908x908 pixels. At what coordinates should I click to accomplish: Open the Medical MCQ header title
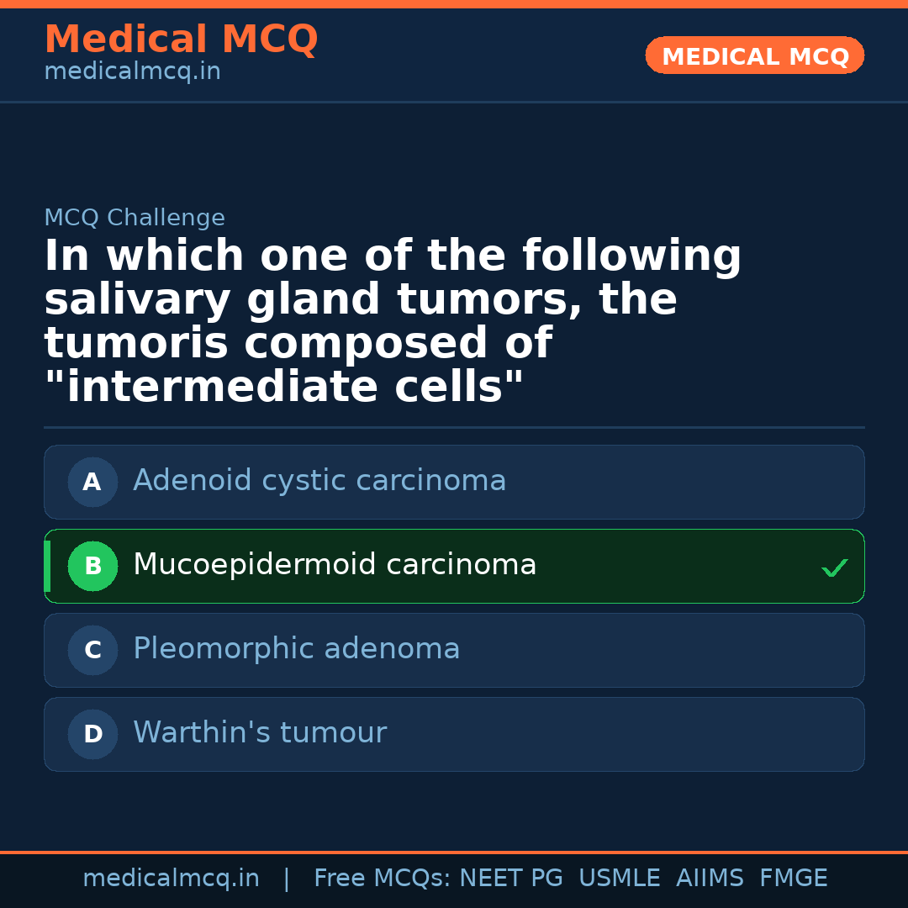coord(181,40)
